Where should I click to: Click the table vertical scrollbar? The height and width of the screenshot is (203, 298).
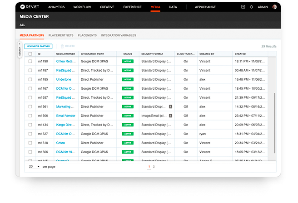coord(274,123)
